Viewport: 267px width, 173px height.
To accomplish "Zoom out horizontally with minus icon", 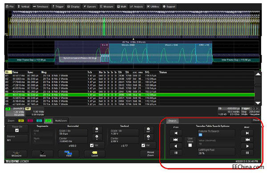I will click(x=97, y=130).
